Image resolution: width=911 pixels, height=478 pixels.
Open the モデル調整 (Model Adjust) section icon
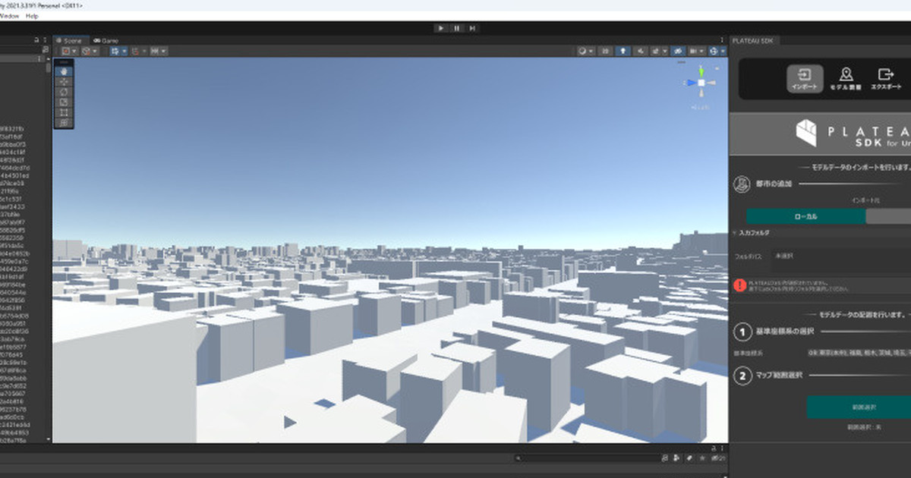click(846, 78)
